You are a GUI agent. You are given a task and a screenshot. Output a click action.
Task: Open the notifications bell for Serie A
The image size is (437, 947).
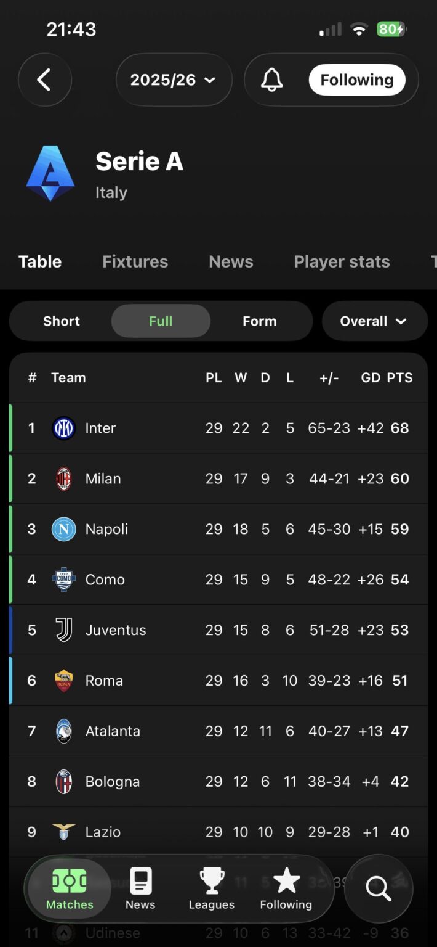[272, 80]
